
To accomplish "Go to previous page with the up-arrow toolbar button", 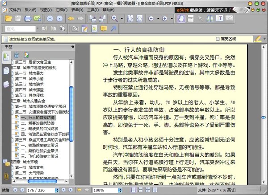I will tap(50, 18).
